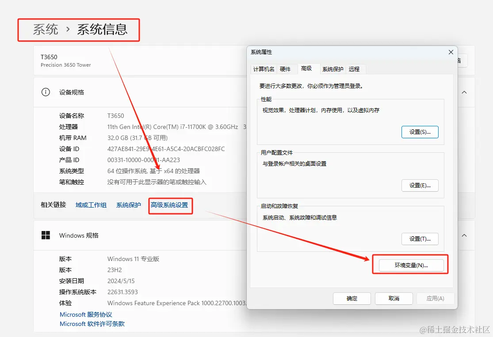Screen dimensions: 493x337
Task: Select the 产品 ID value 00331-10000
Action: pos(144,160)
